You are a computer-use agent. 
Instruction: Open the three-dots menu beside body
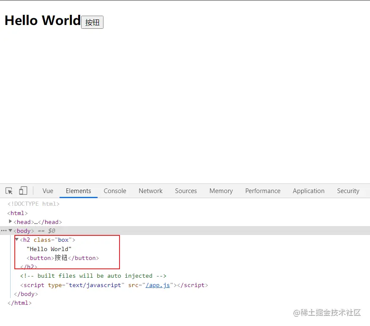(3, 230)
